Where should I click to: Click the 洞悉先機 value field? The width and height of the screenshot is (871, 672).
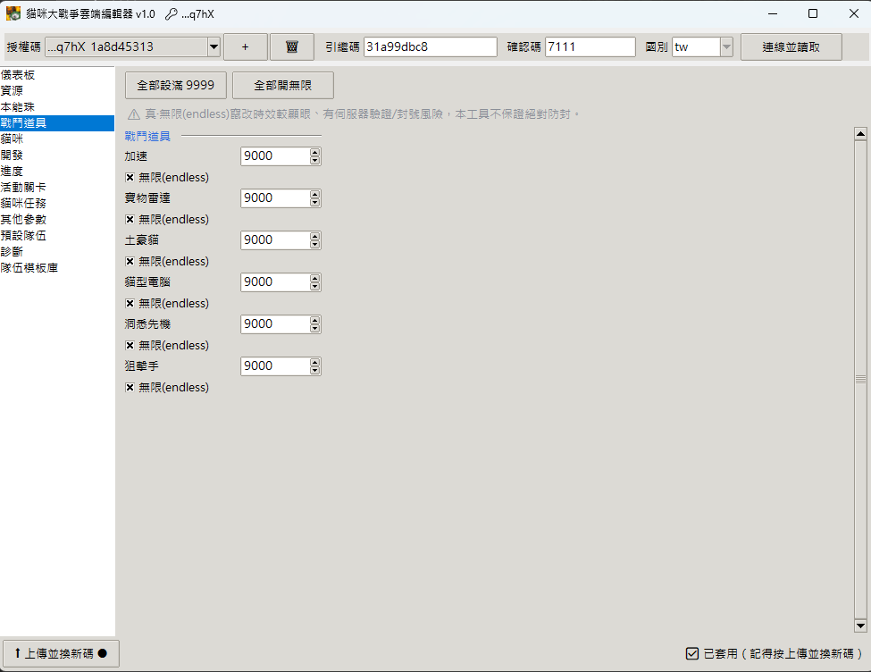(275, 324)
